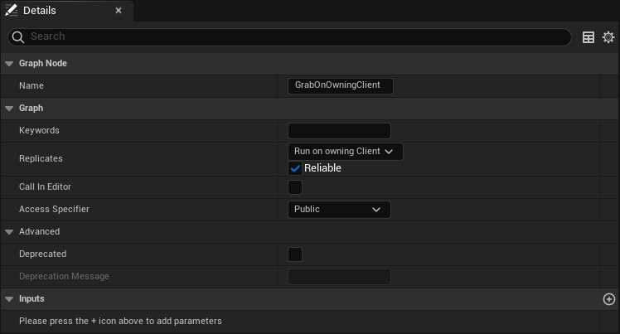Viewport: 620px width, 334px height.
Task: Close the Details tab
Action: 119,11
